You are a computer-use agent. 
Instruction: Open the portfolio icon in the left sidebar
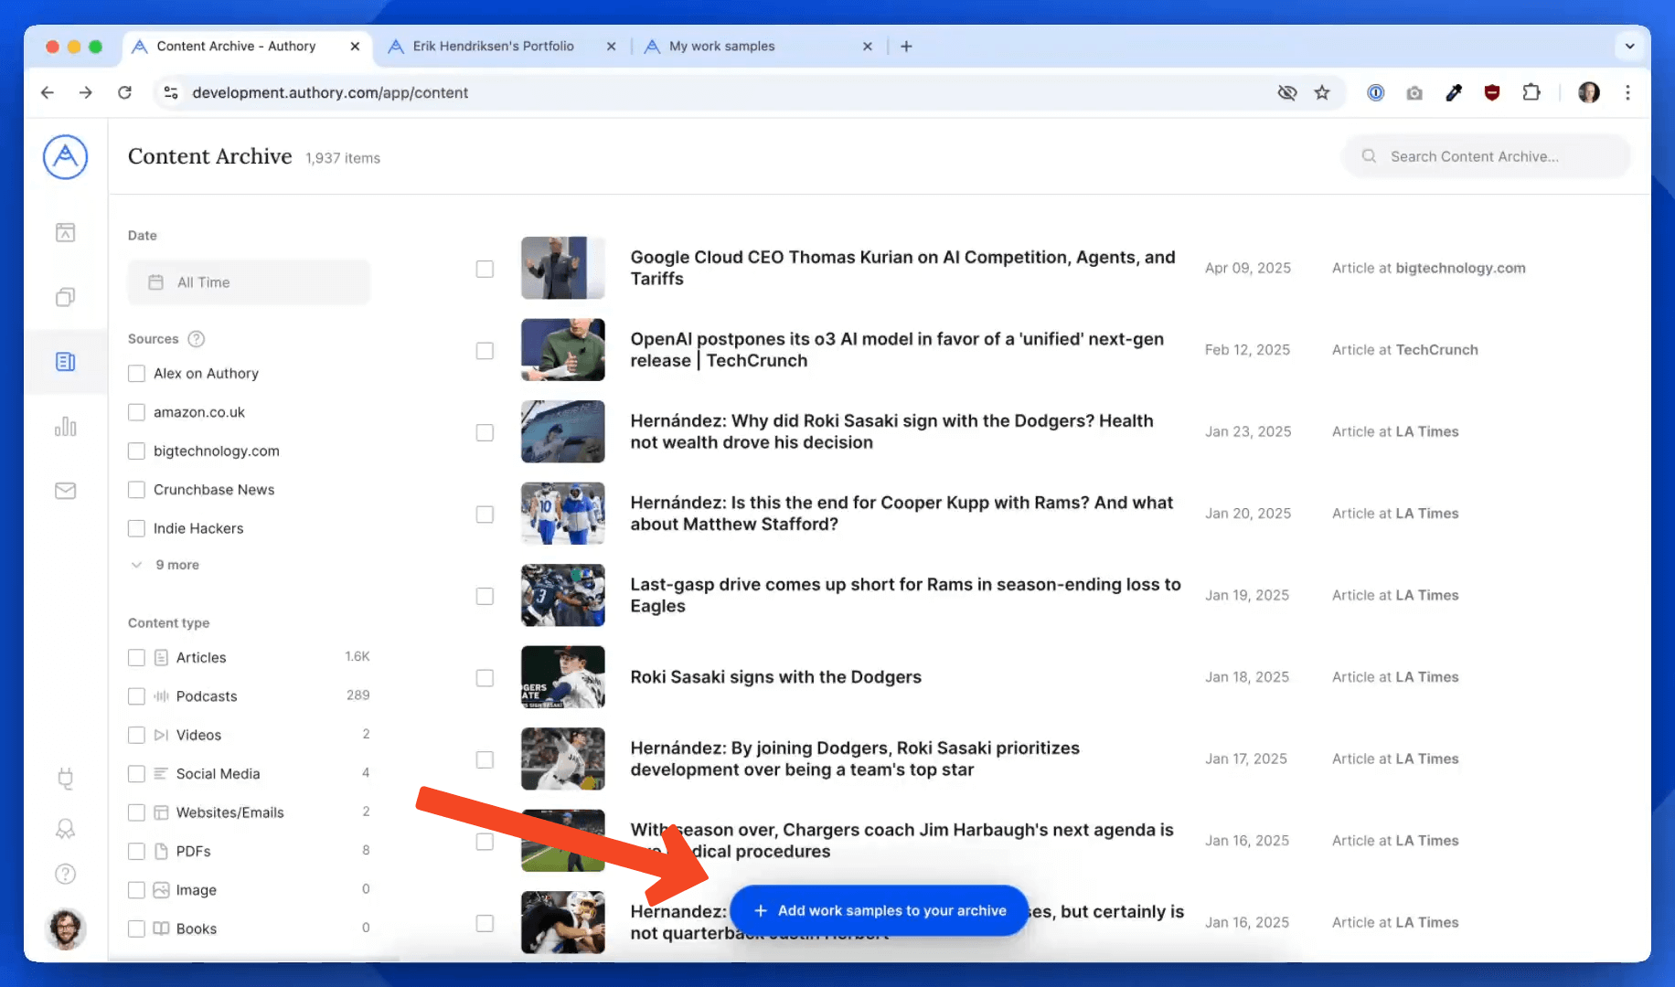click(x=65, y=232)
